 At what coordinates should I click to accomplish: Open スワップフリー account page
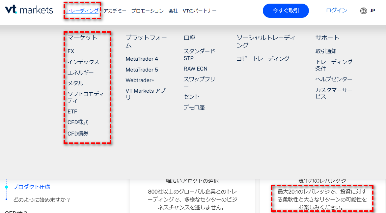coord(199,82)
